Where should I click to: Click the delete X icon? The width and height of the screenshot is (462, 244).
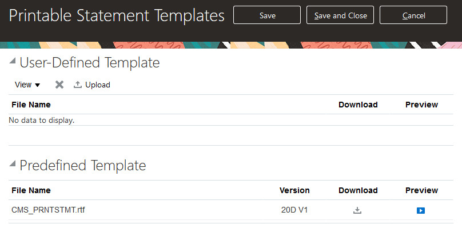point(59,85)
